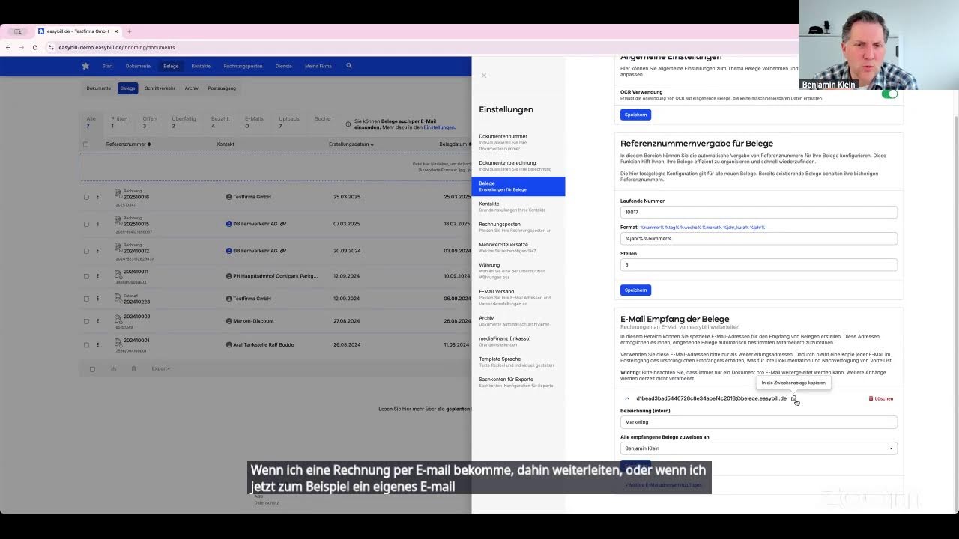The width and height of the screenshot is (959, 539).
Task: Tick checkbox for receipt 202410001
Action: 86,345
